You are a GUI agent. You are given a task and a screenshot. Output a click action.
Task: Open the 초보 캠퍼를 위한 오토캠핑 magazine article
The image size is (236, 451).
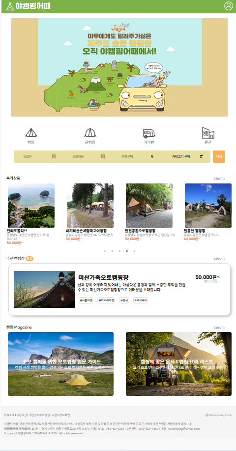[x=60, y=364]
